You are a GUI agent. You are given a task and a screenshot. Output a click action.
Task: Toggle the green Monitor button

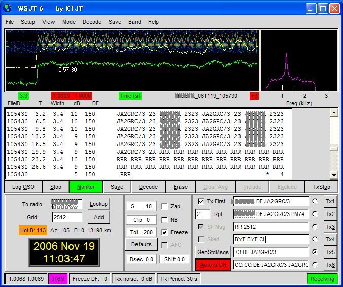pos(86,187)
